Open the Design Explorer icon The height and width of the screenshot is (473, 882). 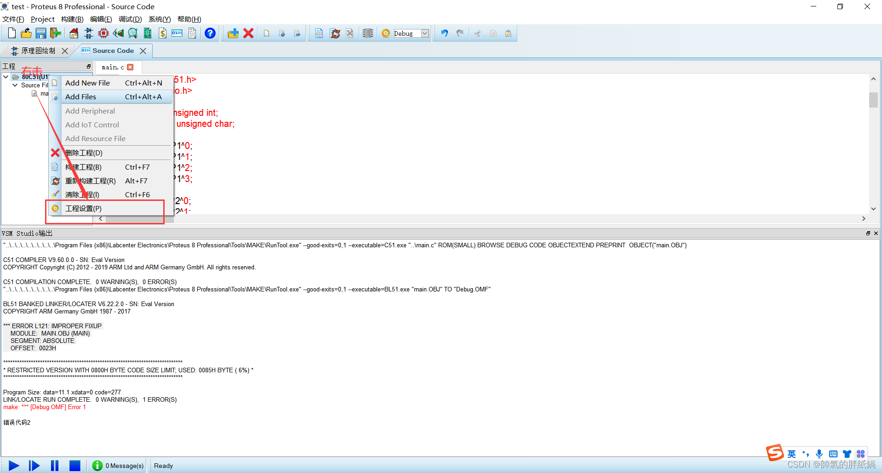(148, 33)
